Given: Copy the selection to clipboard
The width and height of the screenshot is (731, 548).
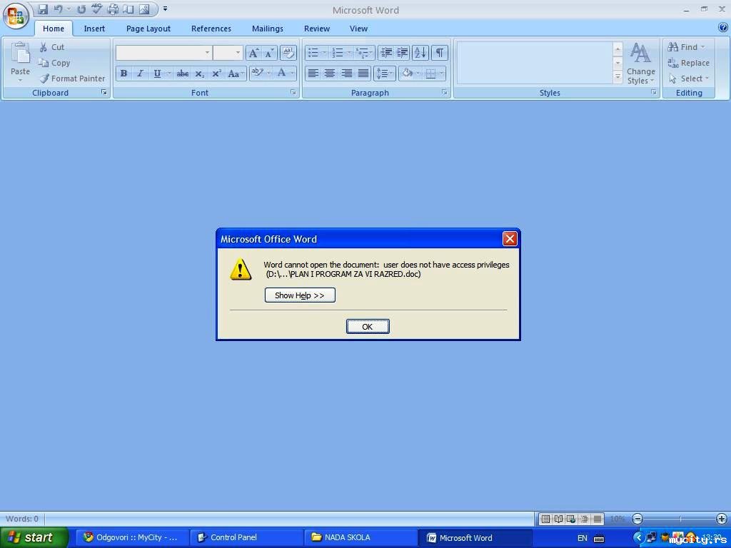Looking at the screenshot, I should pos(54,63).
